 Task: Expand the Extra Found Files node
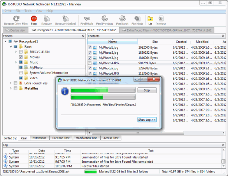11,83
